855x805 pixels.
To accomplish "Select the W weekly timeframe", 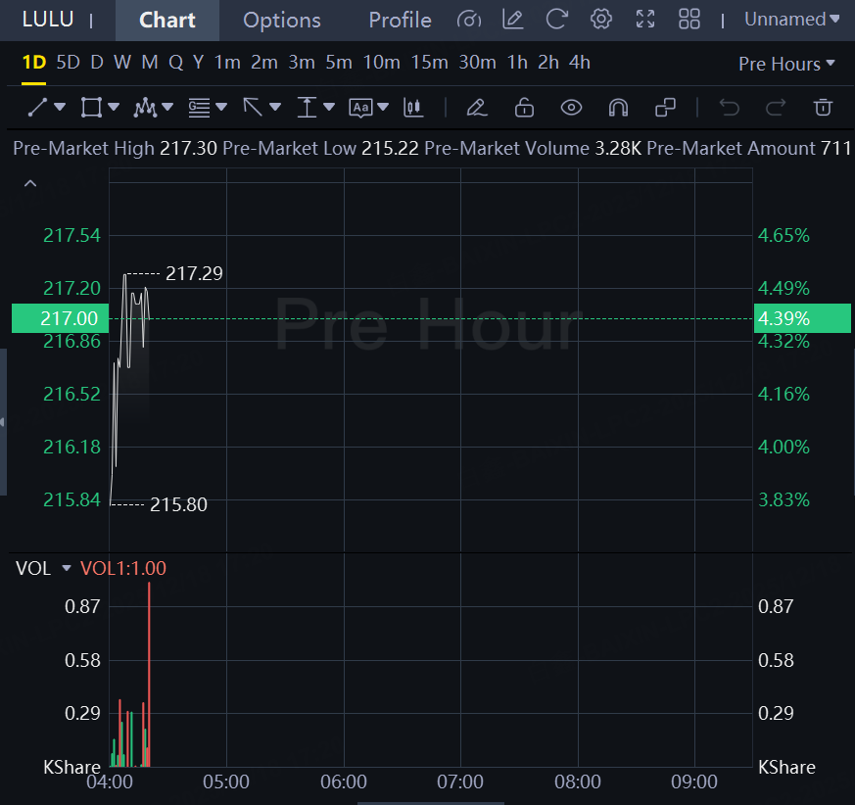I will tap(122, 63).
